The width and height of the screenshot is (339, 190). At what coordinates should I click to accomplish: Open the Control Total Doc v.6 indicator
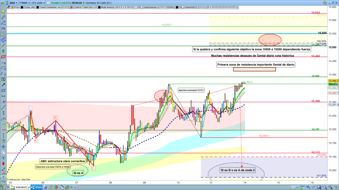85,7
